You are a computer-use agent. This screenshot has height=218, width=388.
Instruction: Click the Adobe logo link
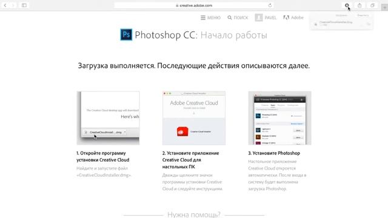point(293,18)
